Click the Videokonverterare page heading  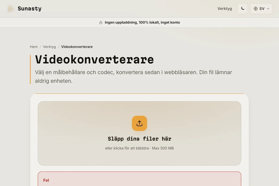click(x=94, y=59)
